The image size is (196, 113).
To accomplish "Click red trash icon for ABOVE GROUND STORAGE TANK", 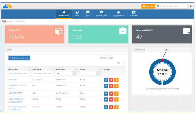I will pyautogui.click(x=111, y=100).
